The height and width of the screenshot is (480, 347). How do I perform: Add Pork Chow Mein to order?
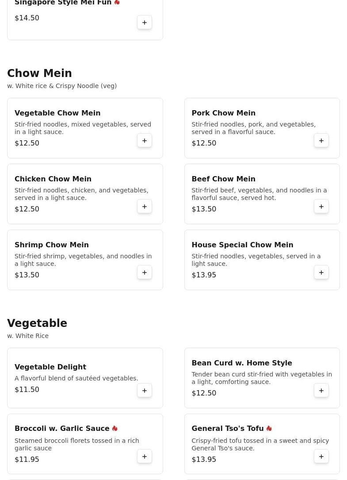pos(321,141)
